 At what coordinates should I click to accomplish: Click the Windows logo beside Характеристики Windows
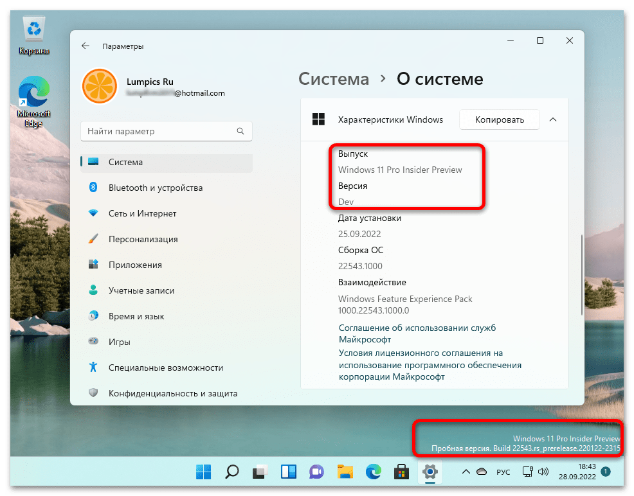coord(319,120)
